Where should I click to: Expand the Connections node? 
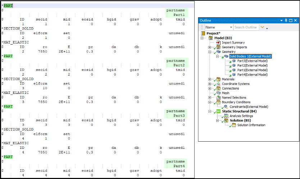point(210,88)
